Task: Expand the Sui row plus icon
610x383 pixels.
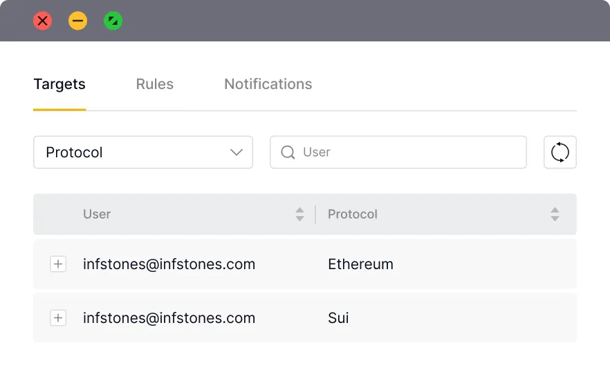Action: click(58, 318)
